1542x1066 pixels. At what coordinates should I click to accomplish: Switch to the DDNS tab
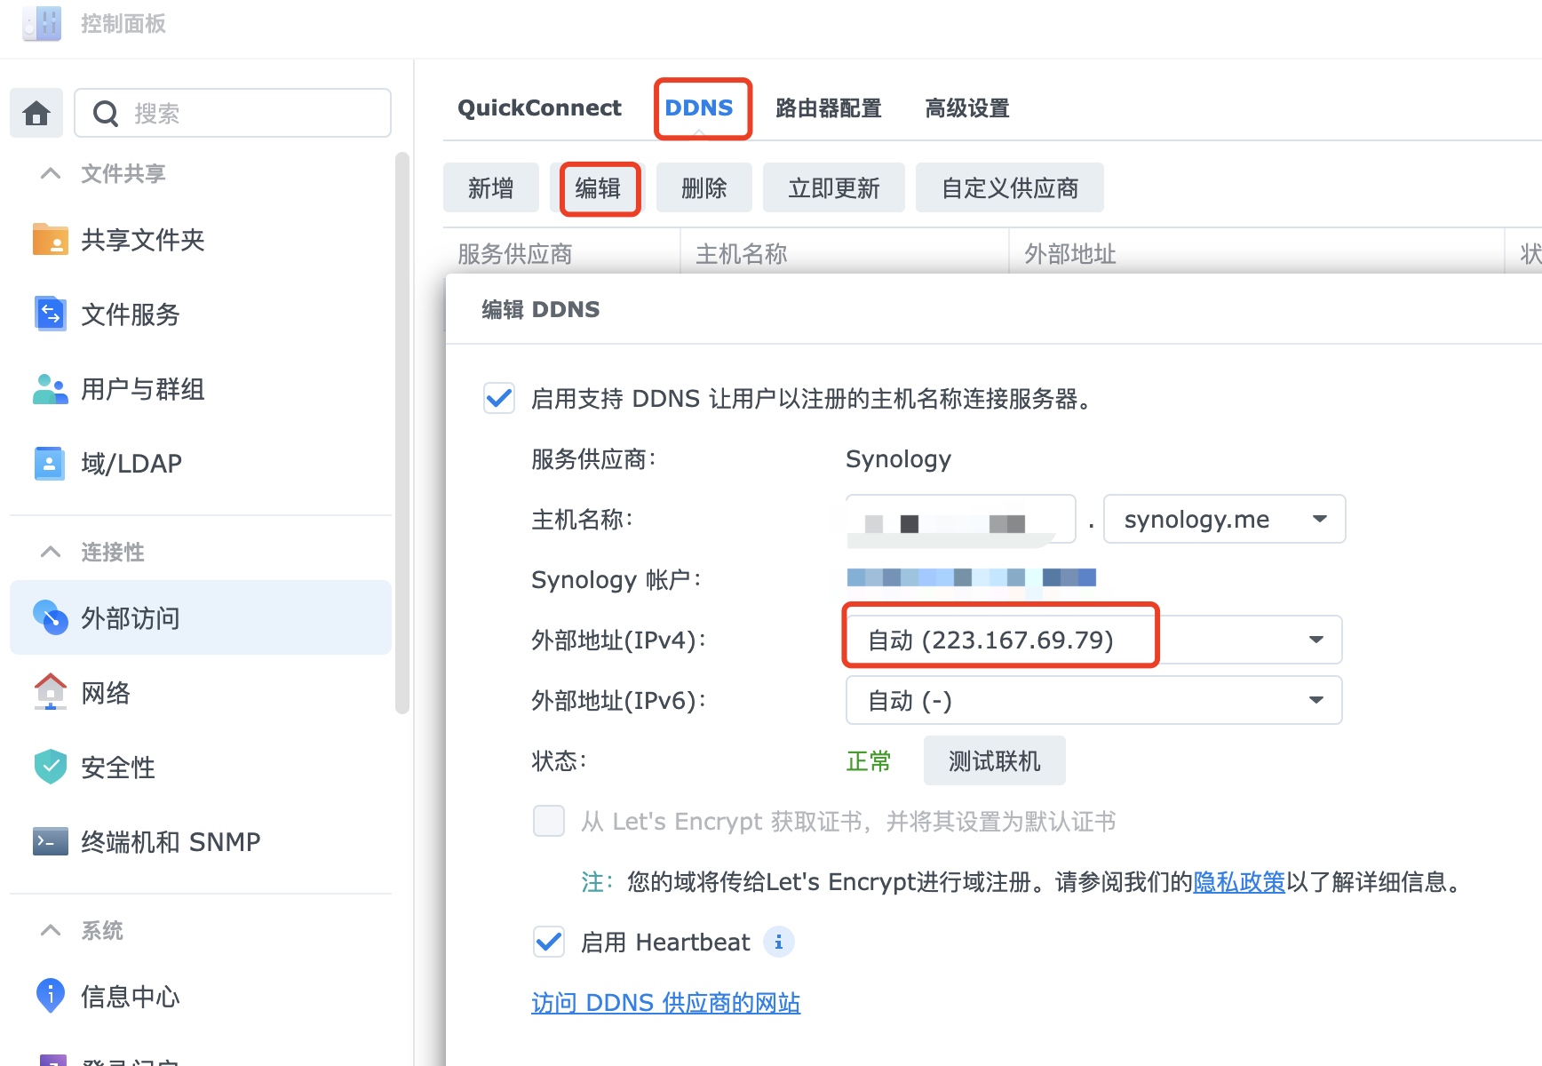[699, 108]
